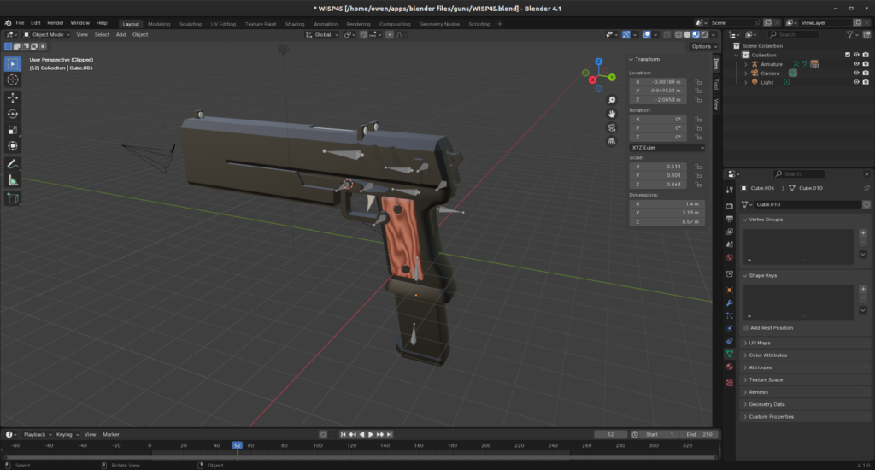875x470 pixels.
Task: Click the zoom view magnifier icon
Action: point(612,100)
